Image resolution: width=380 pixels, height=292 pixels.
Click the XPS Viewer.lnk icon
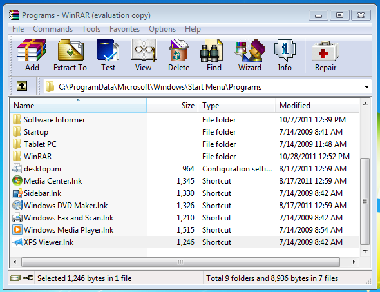17,242
